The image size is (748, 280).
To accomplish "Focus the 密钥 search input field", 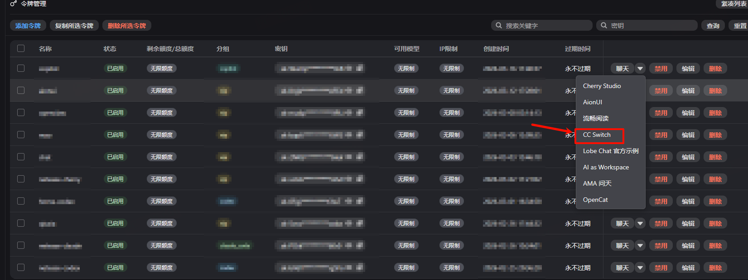I will (651, 26).
